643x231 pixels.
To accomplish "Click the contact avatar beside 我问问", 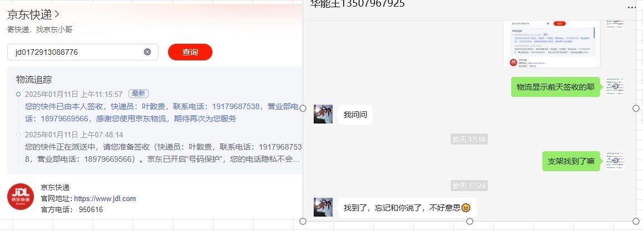I will [x=323, y=114].
